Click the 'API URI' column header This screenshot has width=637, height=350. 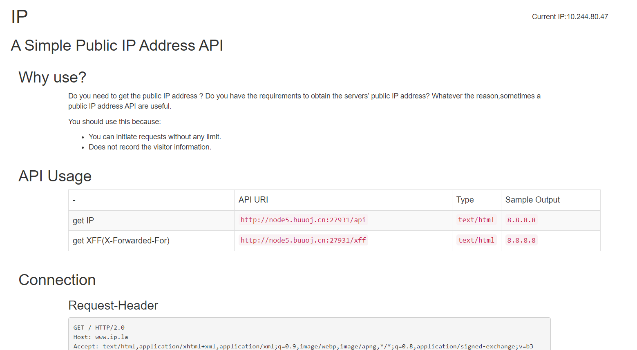pyautogui.click(x=253, y=200)
